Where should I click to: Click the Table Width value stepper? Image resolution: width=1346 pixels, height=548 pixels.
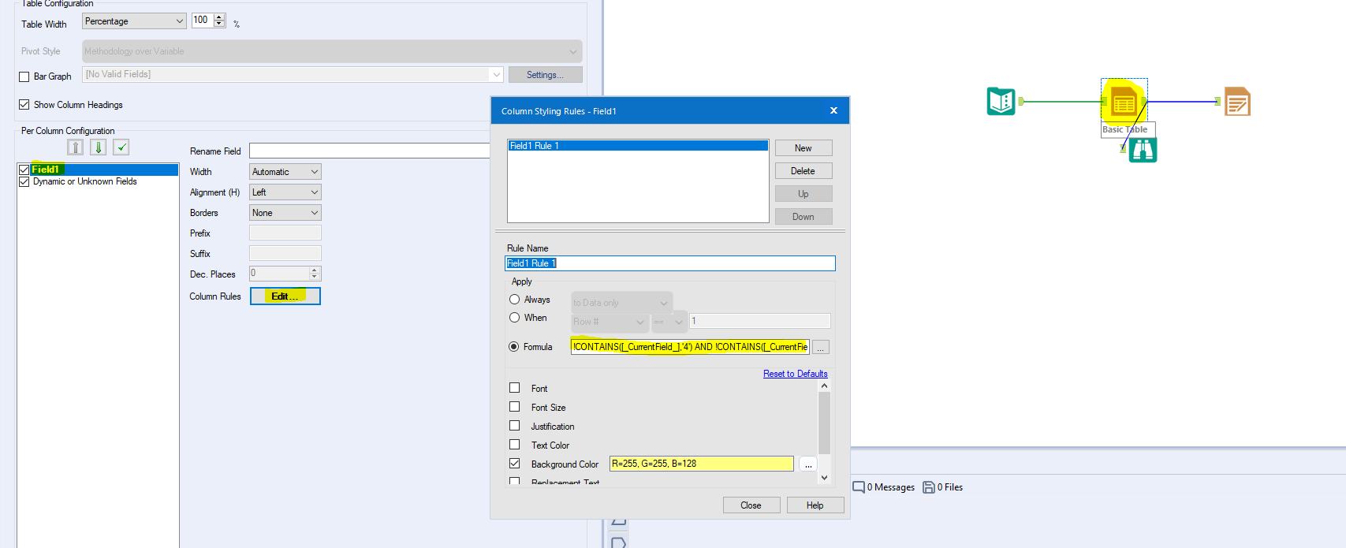[219, 21]
